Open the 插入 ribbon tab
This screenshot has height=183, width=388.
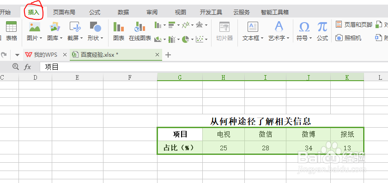(34, 12)
